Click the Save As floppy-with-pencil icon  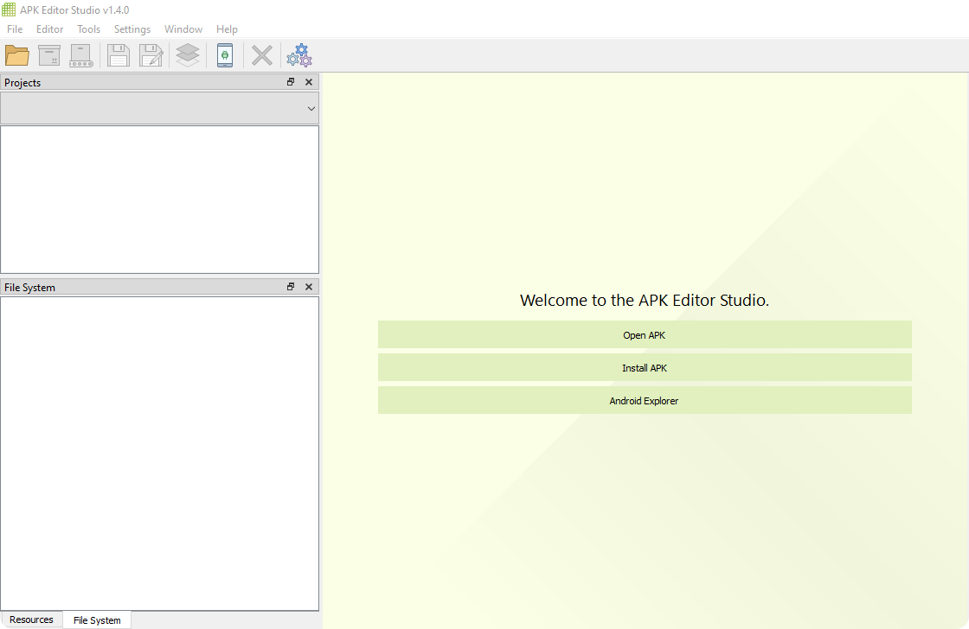[x=151, y=55]
